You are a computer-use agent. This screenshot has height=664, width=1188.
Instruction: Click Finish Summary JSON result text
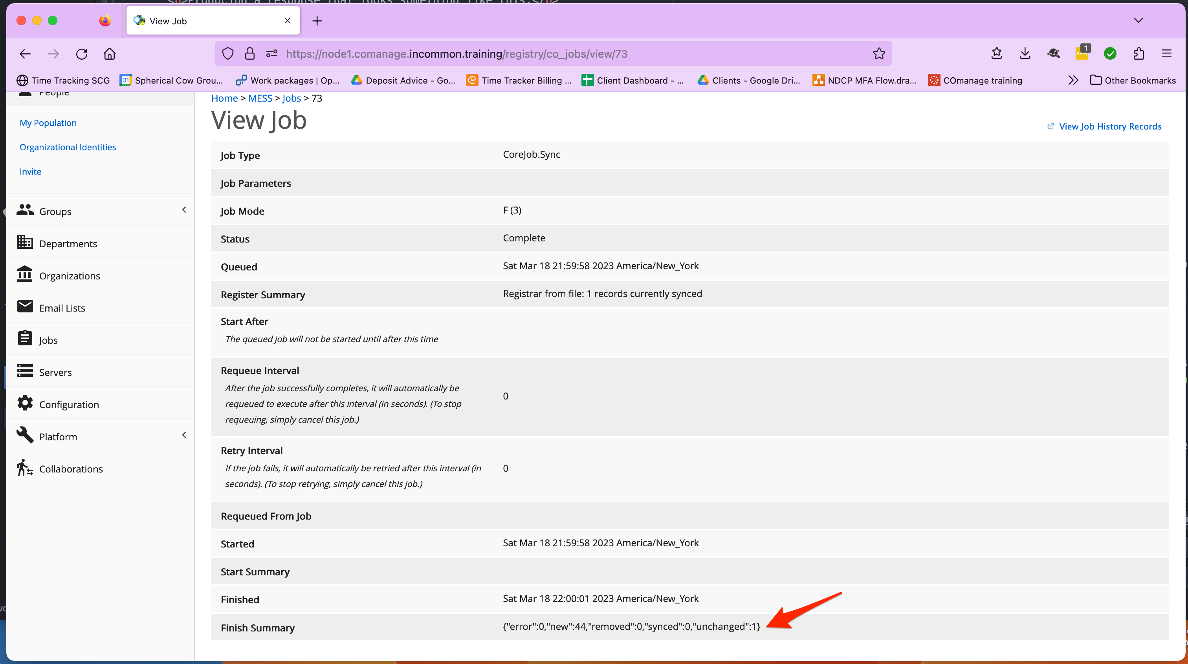[631, 626]
